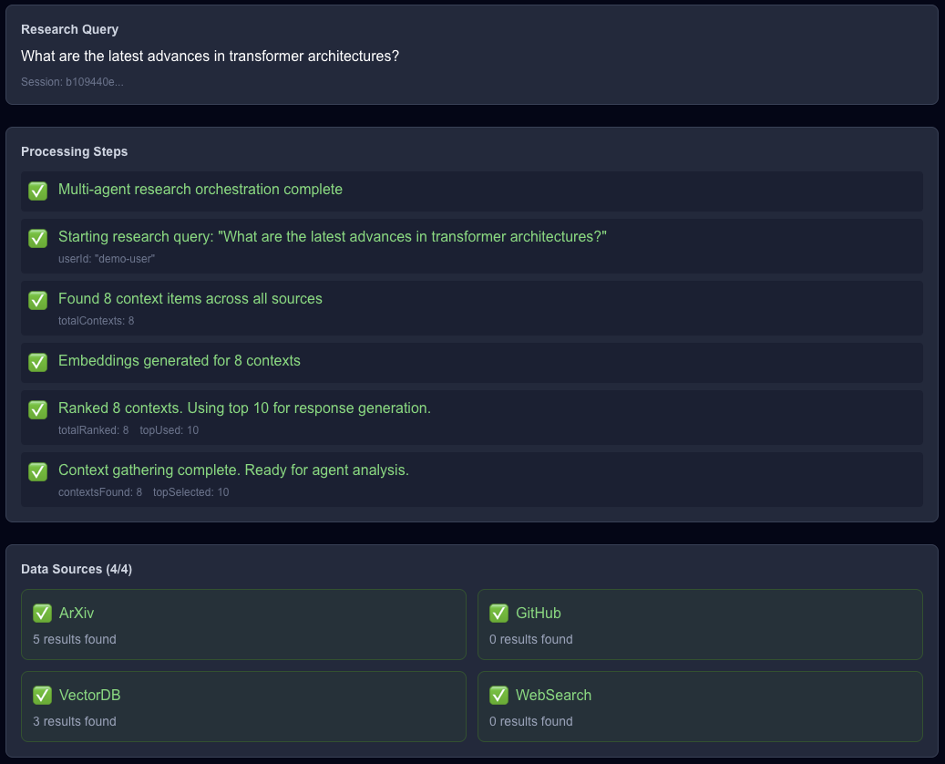
Task: Toggle the found 8 context items checkmark
Action: pos(37,300)
